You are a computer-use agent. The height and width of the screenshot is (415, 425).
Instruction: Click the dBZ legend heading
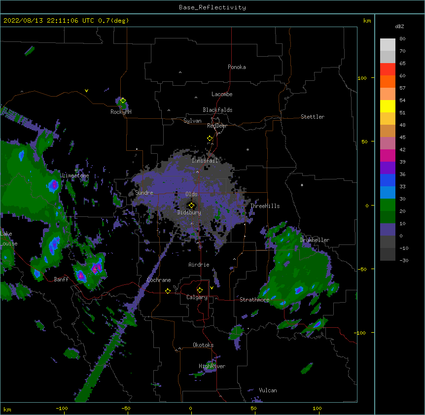tap(399, 26)
